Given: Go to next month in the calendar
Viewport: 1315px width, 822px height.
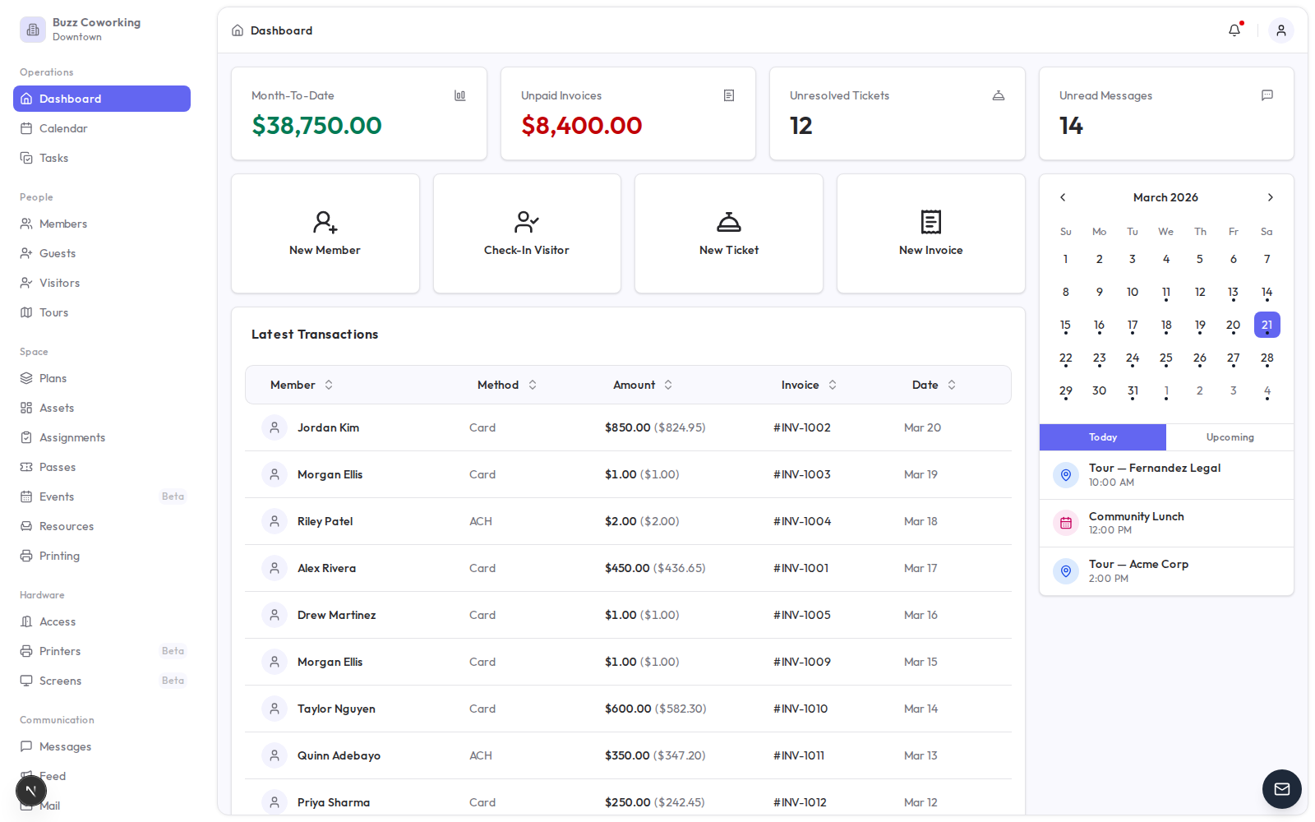Looking at the screenshot, I should [1270, 197].
